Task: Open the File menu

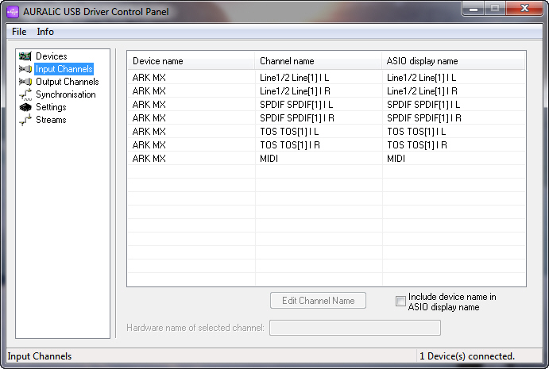Action: [x=19, y=32]
